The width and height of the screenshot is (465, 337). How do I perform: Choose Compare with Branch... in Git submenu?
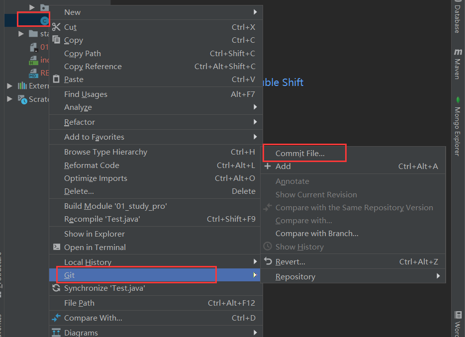point(353,233)
